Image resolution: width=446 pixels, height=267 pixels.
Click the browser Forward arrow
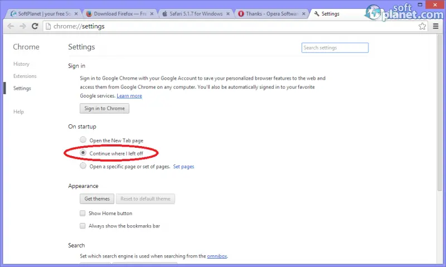point(22,26)
